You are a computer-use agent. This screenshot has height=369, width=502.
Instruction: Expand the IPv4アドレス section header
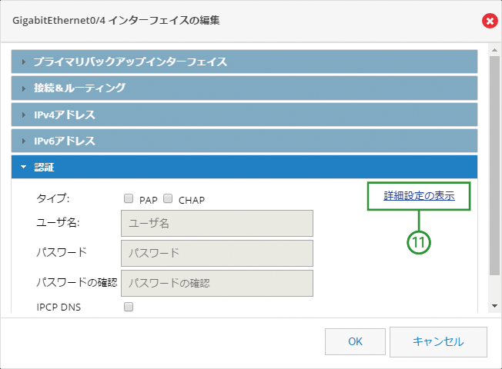pyautogui.click(x=244, y=115)
